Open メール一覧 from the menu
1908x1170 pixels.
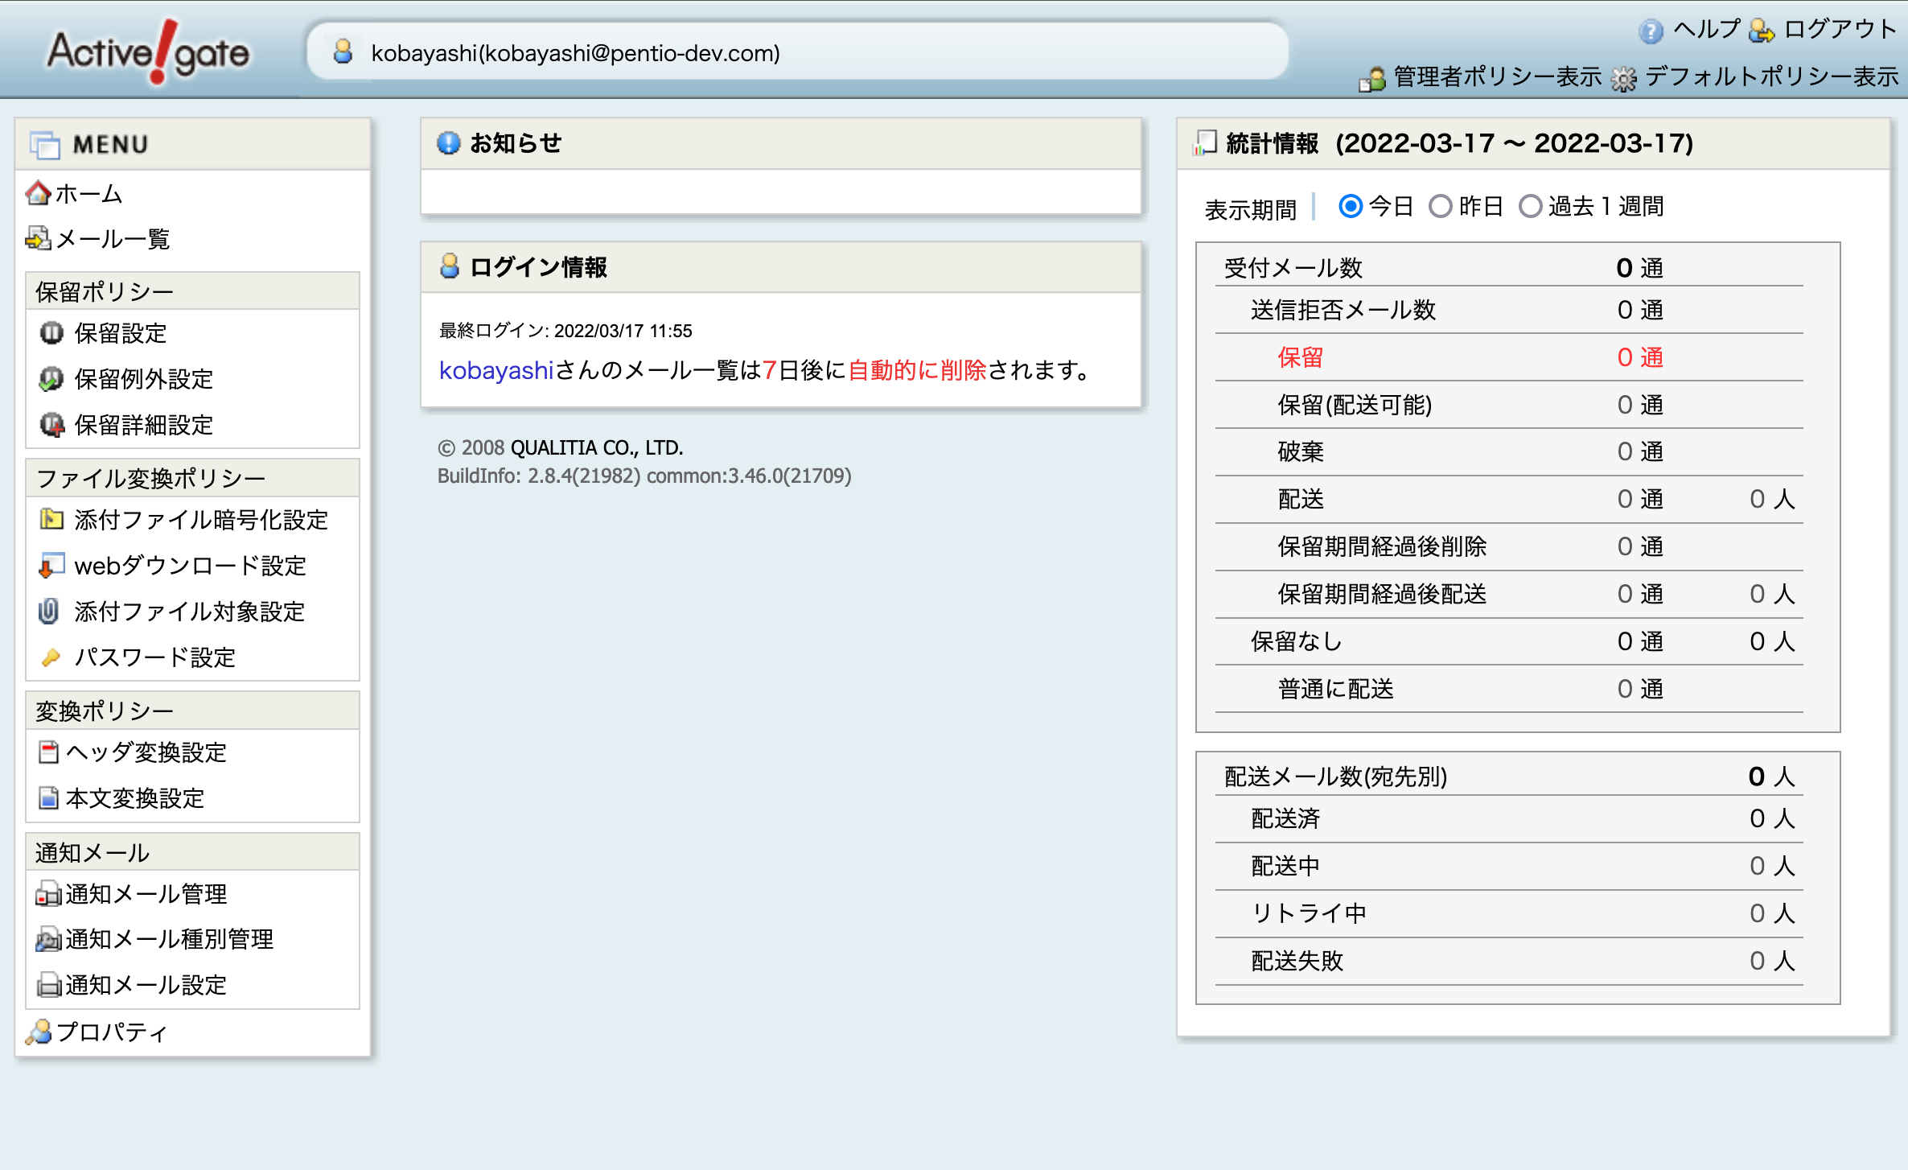pos(113,238)
